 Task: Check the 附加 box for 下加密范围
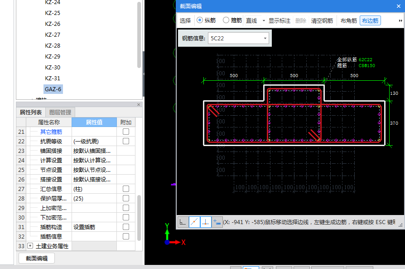(x=126, y=218)
